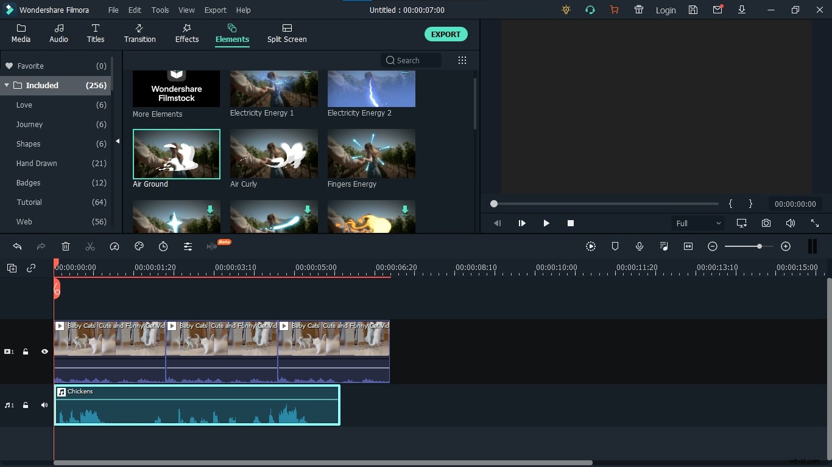Delete selection with the trash icon

tap(66, 247)
